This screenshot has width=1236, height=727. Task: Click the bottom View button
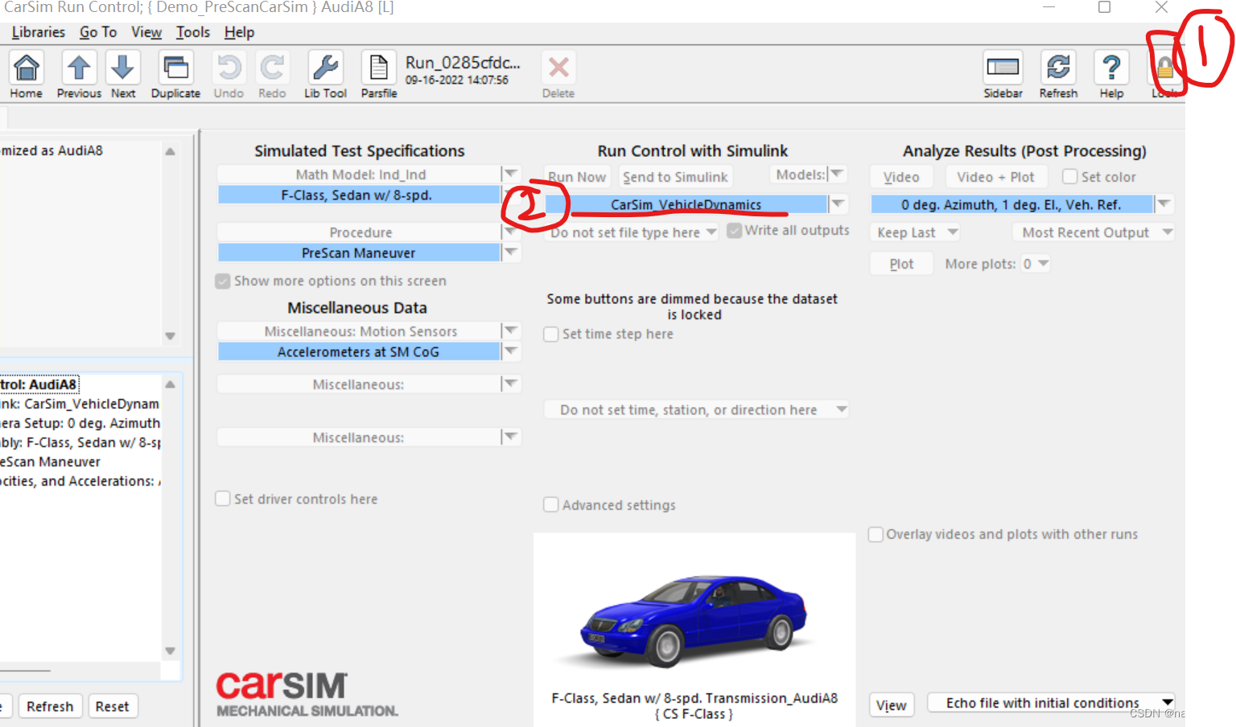892,705
